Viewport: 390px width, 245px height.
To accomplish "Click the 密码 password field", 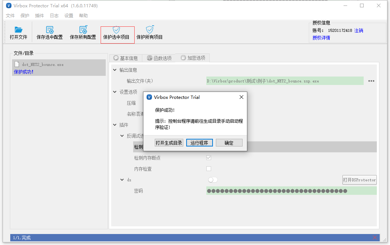I will coord(292,191).
